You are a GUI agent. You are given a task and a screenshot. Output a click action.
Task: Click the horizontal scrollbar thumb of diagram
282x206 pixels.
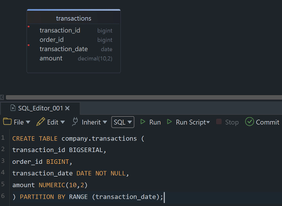(x=144, y=97)
